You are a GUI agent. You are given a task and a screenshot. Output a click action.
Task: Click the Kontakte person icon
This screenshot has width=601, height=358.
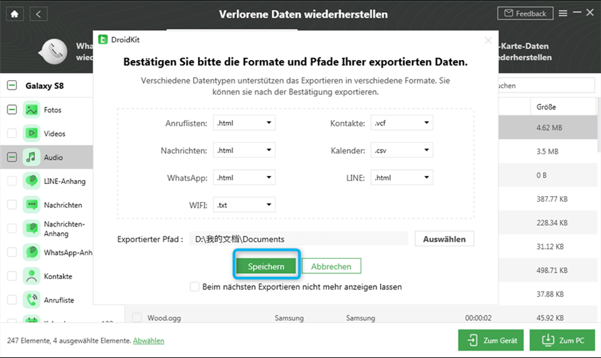click(32, 276)
